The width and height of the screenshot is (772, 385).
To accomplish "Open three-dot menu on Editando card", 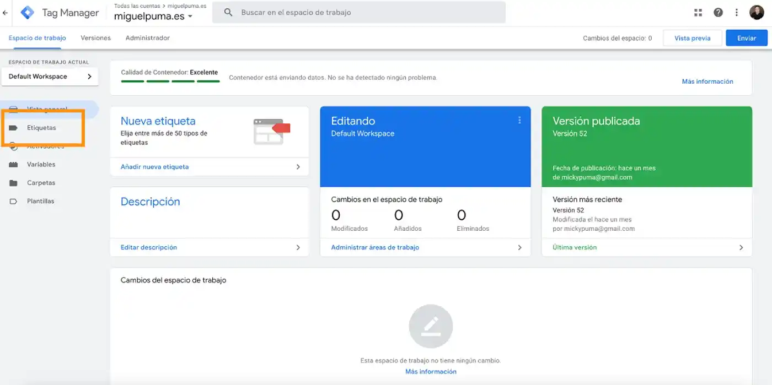I will pos(519,120).
